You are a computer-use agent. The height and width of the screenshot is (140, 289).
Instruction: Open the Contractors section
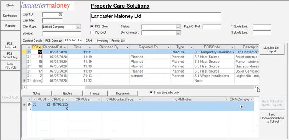coord(10,16)
